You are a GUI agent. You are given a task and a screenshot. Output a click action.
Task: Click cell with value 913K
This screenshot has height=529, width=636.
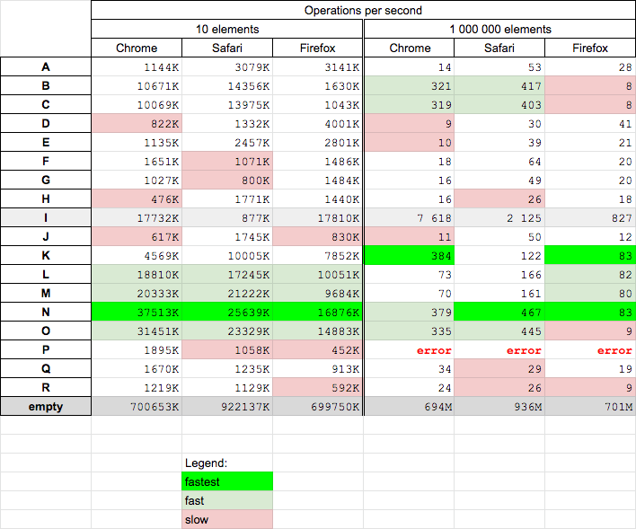coord(318,368)
